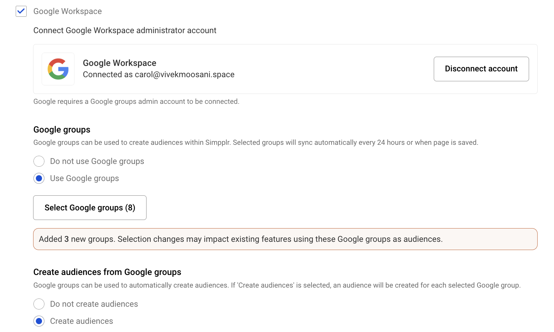This screenshot has width=554, height=332.
Task: Click 'Connect Google Workspace administrator account' subtitle
Action: click(x=125, y=30)
